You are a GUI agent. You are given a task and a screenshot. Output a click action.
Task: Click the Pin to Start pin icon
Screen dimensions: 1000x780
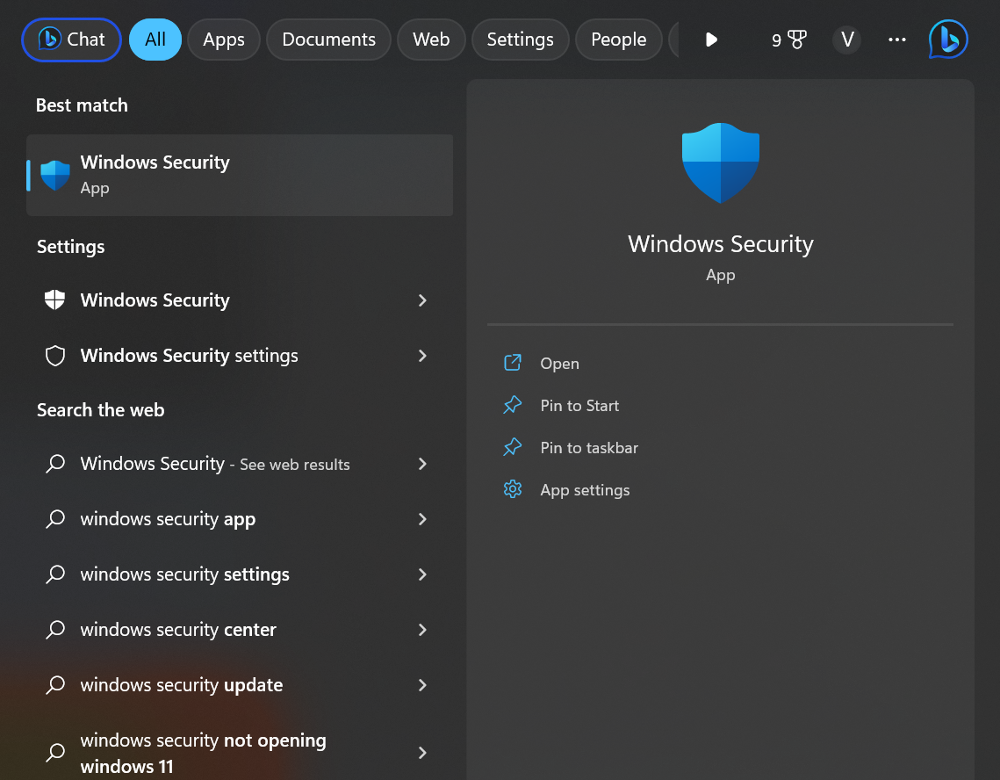pyautogui.click(x=513, y=406)
